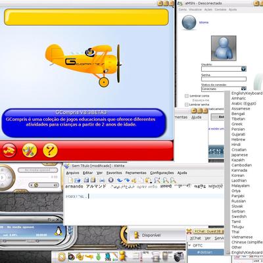Image resolution: width=263 pixels, height=263 pixels.
Task: Click aMSN Senha password field
Action: click(x=224, y=79)
